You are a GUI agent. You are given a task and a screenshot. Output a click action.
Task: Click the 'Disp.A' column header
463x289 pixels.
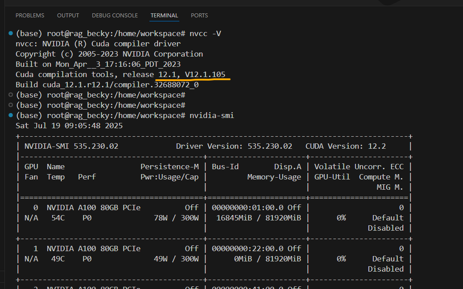point(288,167)
